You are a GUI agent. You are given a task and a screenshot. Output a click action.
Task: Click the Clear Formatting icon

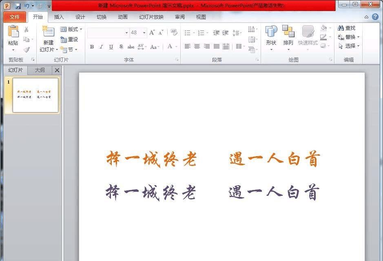point(174,32)
